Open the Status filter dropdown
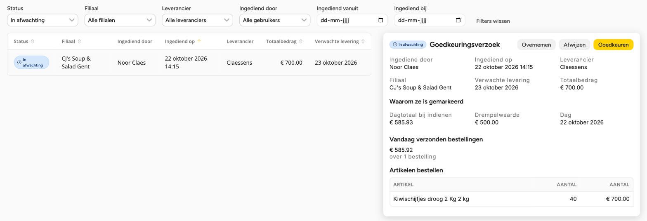 coord(43,20)
